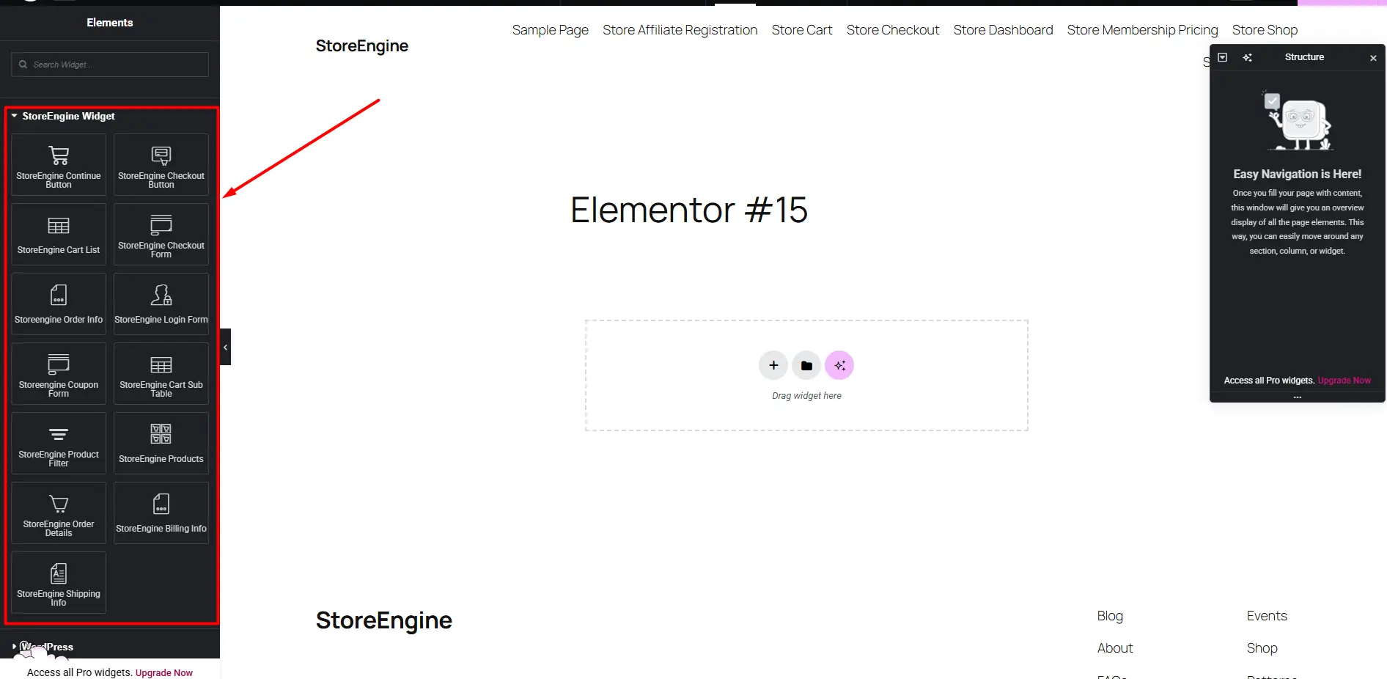Viewport: 1387px width, 679px height.
Task: Click the plus icon to add a container
Action: click(x=773, y=364)
